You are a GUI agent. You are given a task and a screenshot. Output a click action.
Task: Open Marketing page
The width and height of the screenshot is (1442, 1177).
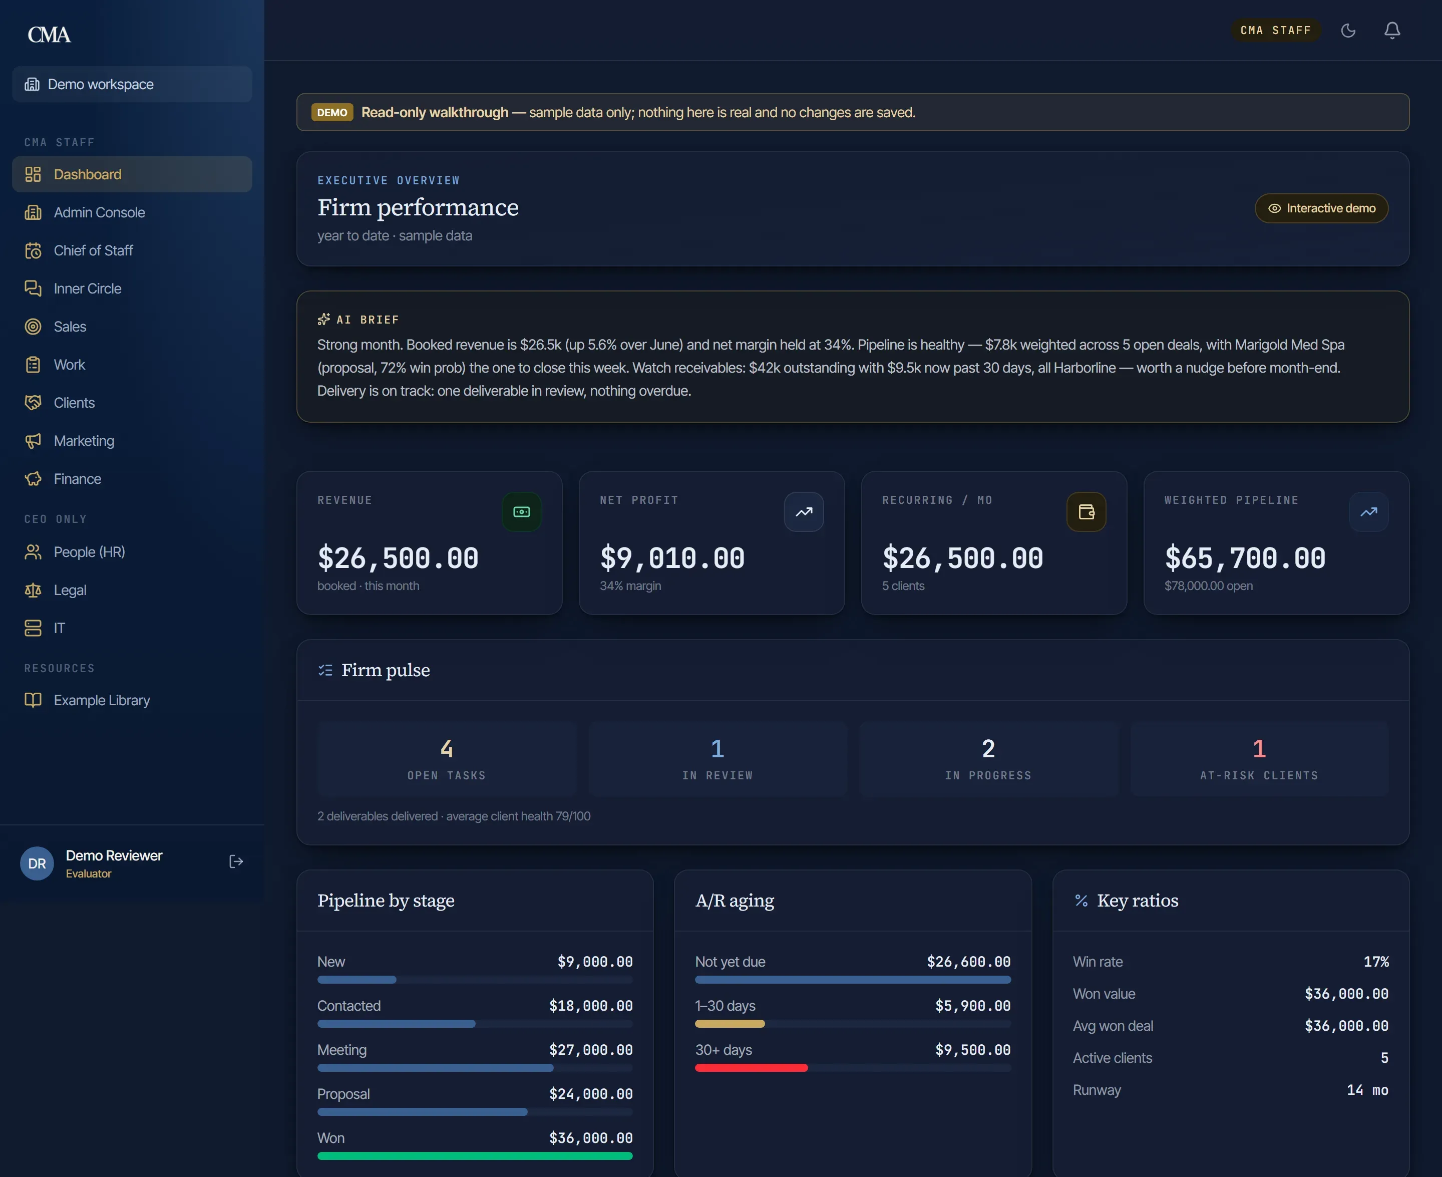click(132, 441)
